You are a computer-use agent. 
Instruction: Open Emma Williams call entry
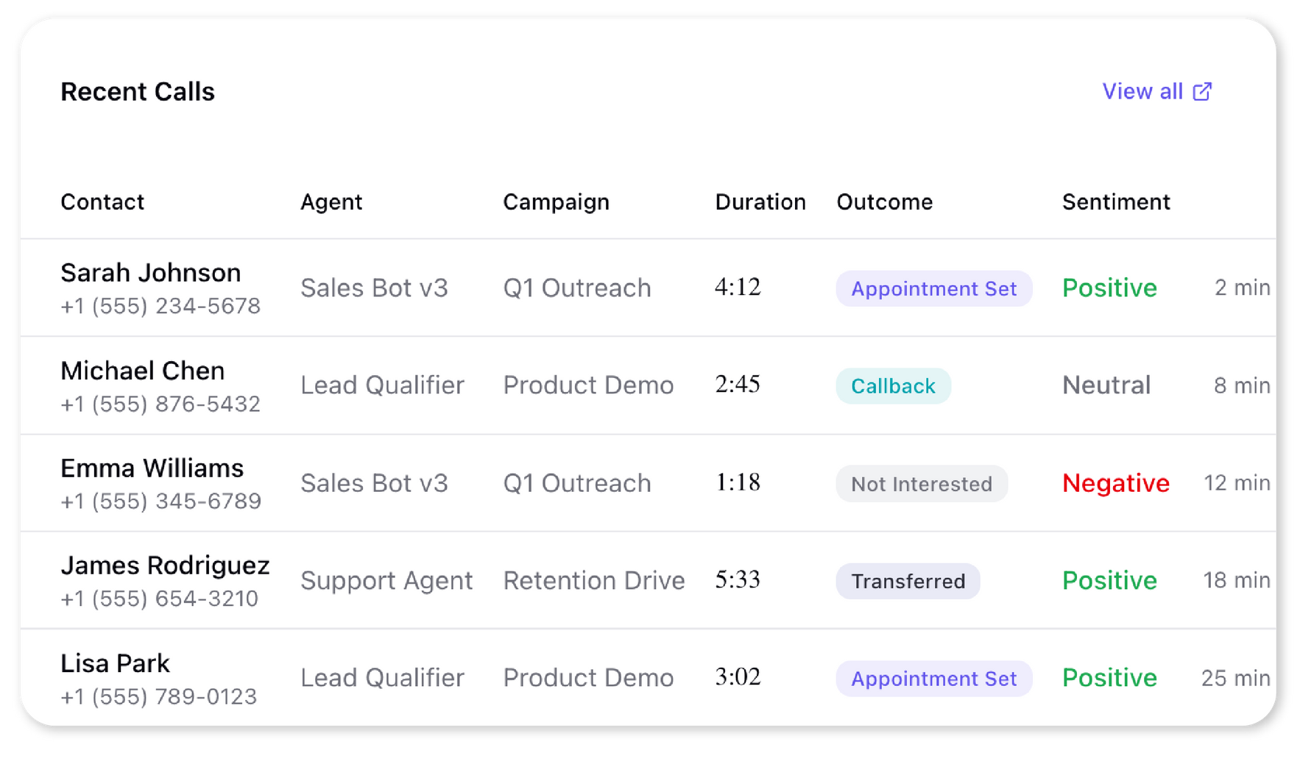648,483
